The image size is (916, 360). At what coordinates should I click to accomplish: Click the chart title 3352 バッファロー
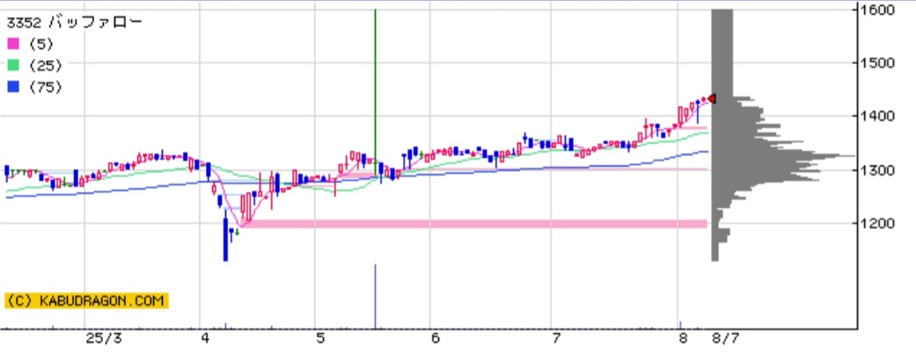[74, 22]
